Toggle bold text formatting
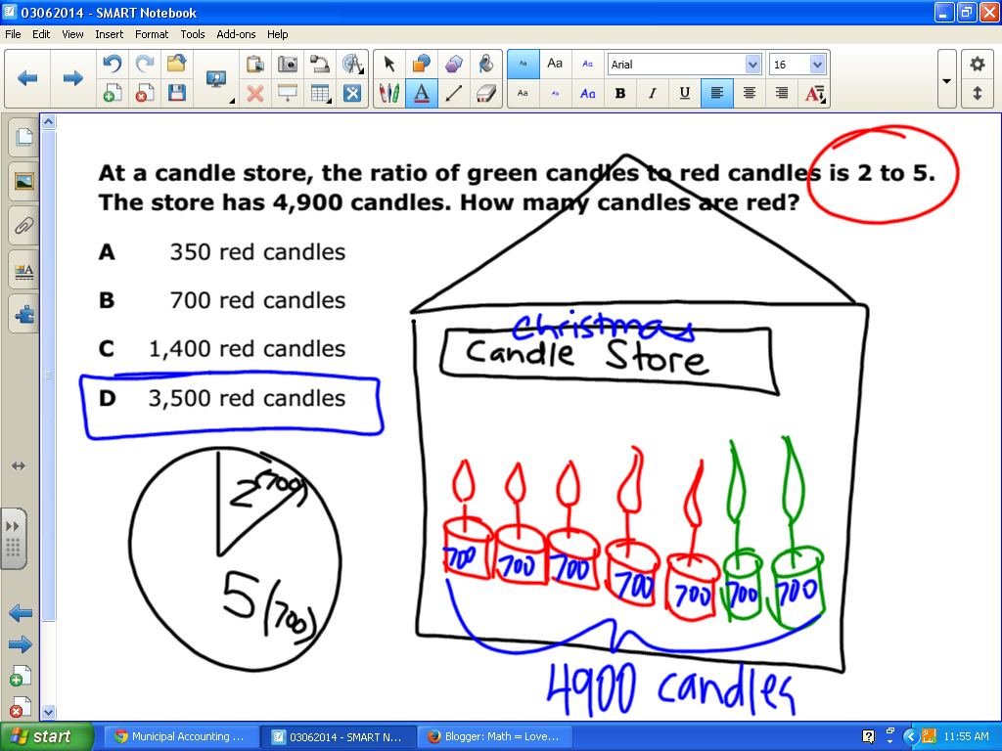1002x751 pixels. (620, 93)
